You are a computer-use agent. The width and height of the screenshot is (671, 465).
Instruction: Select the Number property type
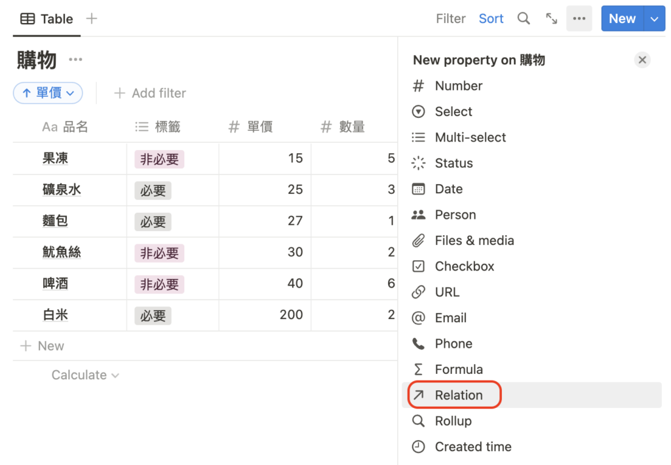pos(458,86)
